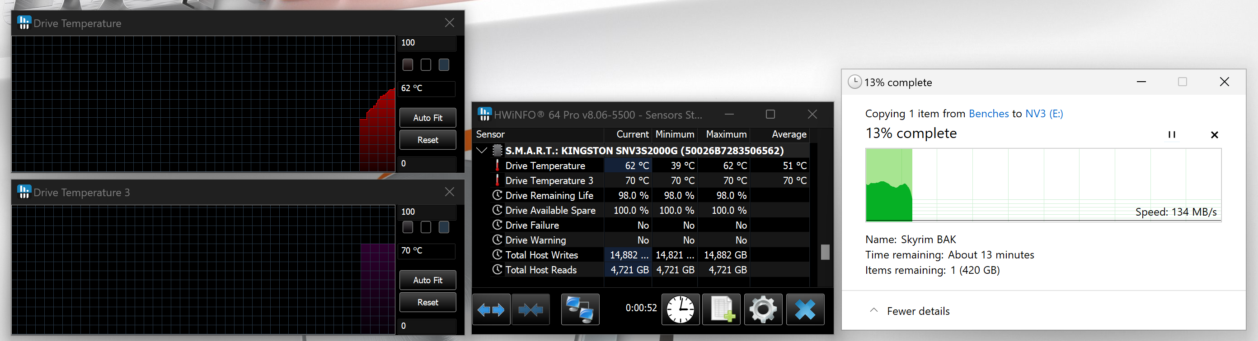Select the Drive Temperature 3 sensor row label
The image size is (1258, 341).
click(x=549, y=180)
